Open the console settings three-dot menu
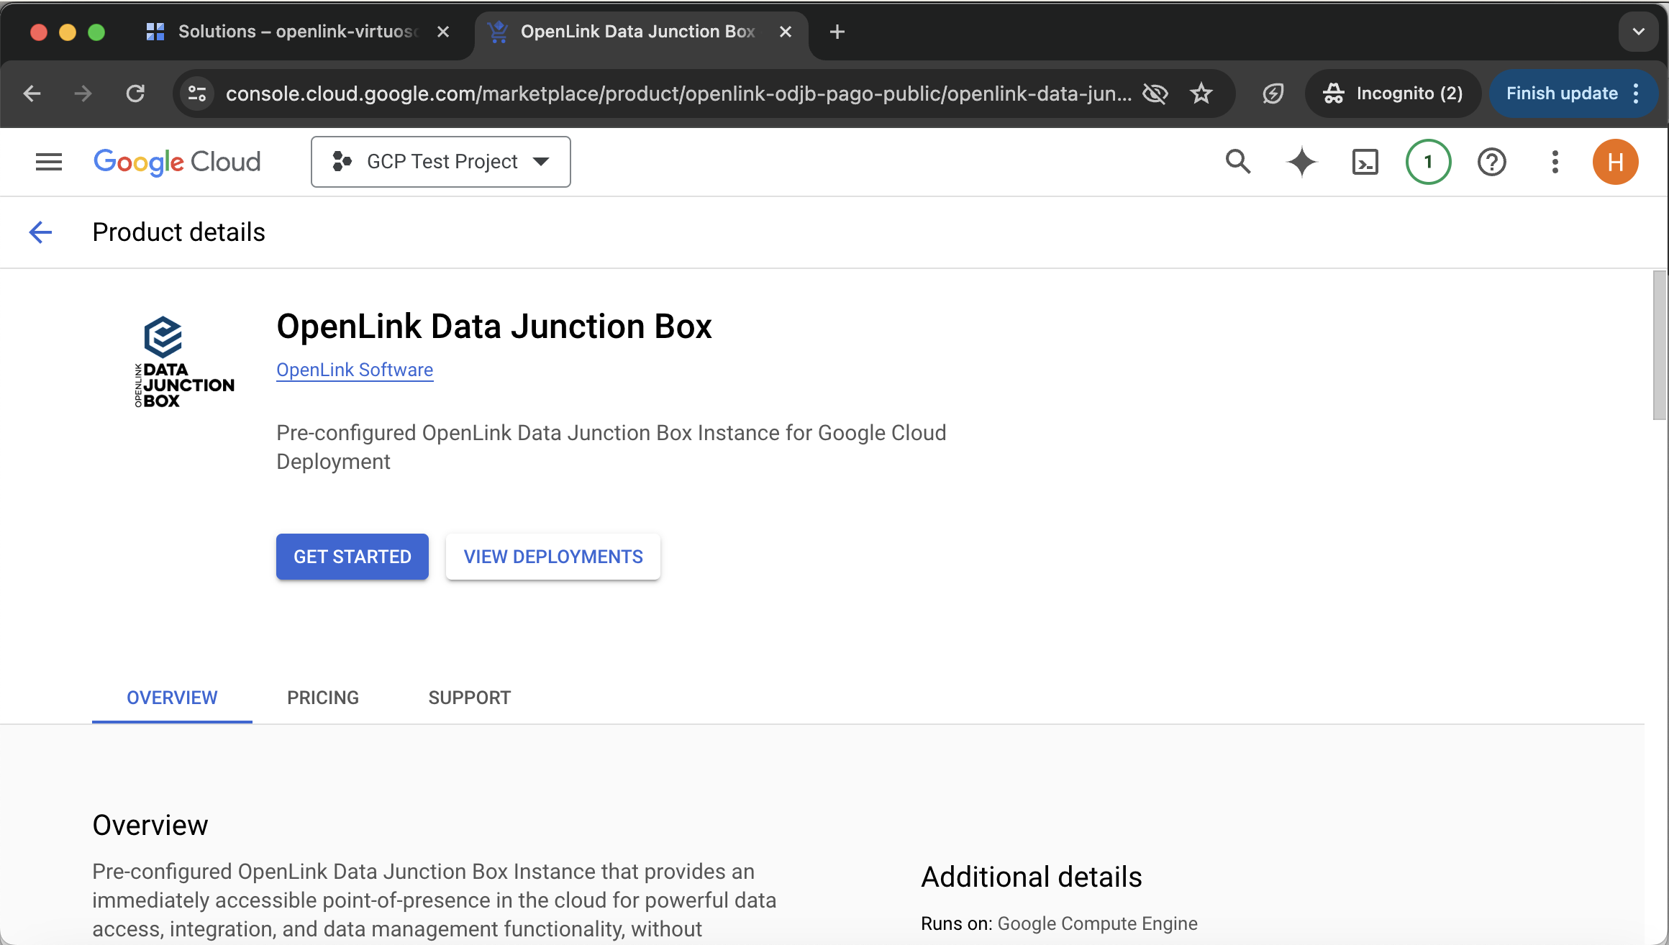The image size is (1669, 945). (x=1555, y=162)
